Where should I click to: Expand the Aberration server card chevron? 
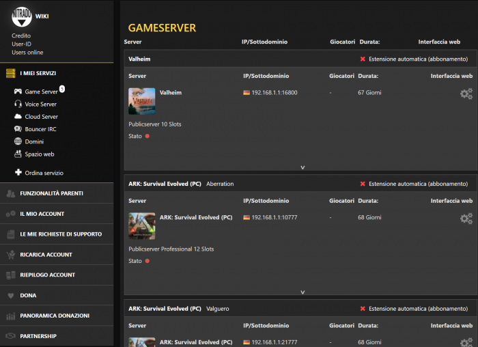(x=303, y=292)
